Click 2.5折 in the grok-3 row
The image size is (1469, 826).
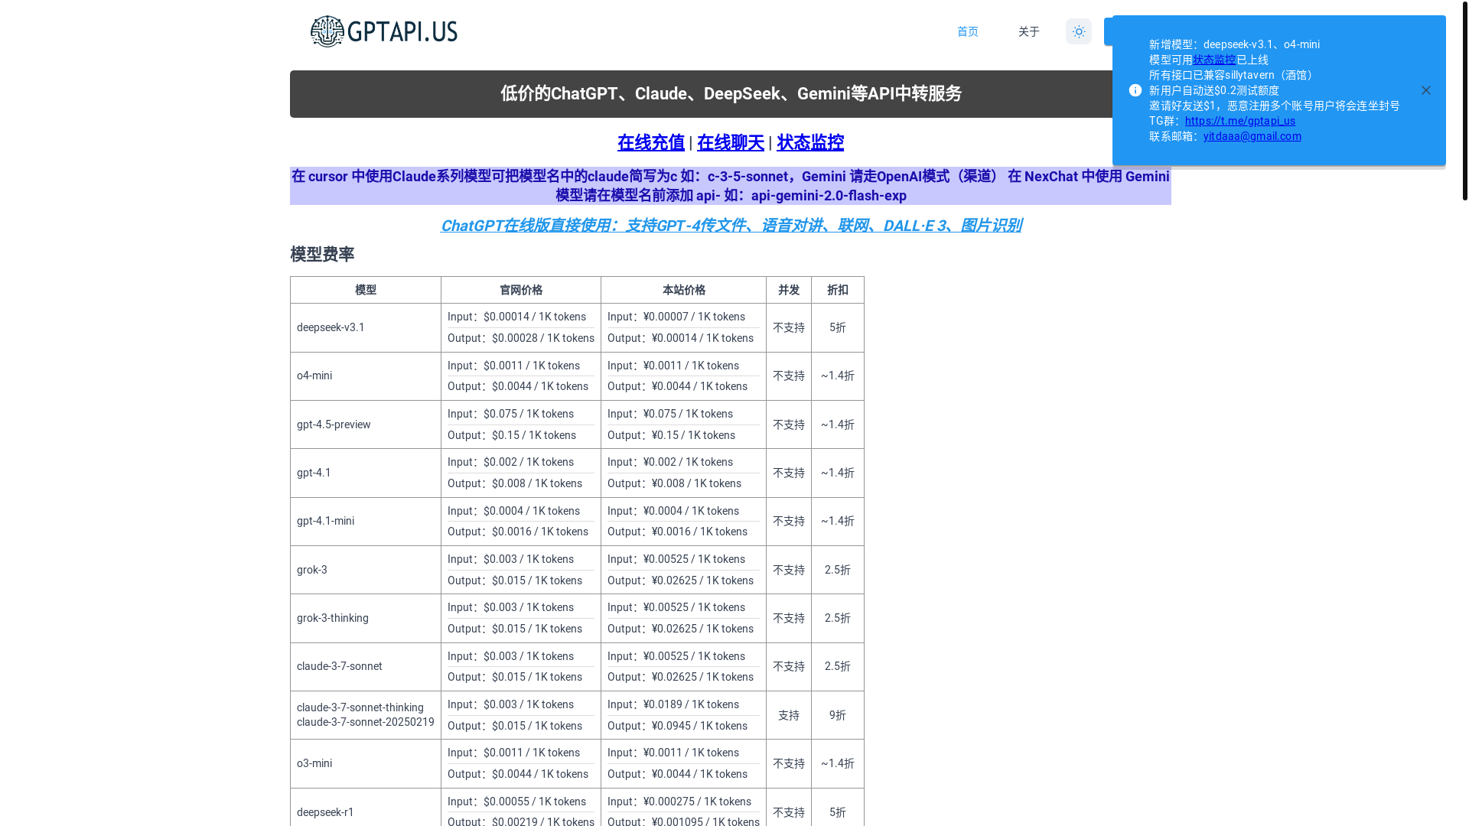point(838,570)
